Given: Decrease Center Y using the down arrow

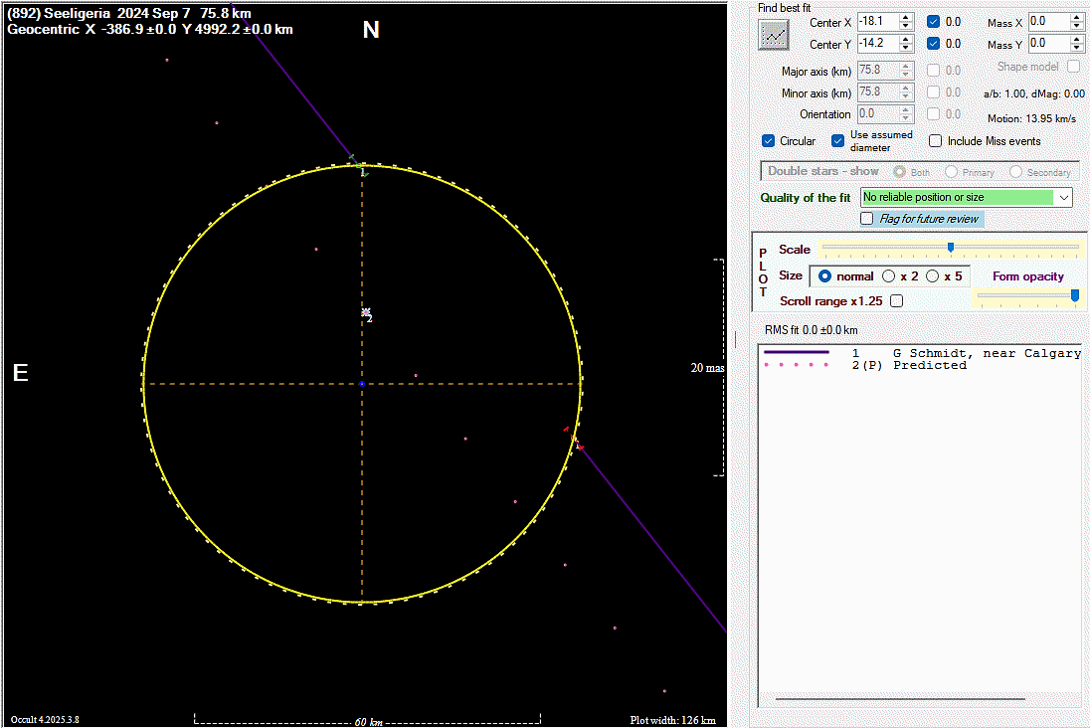Looking at the screenshot, I should pyautogui.click(x=905, y=48).
